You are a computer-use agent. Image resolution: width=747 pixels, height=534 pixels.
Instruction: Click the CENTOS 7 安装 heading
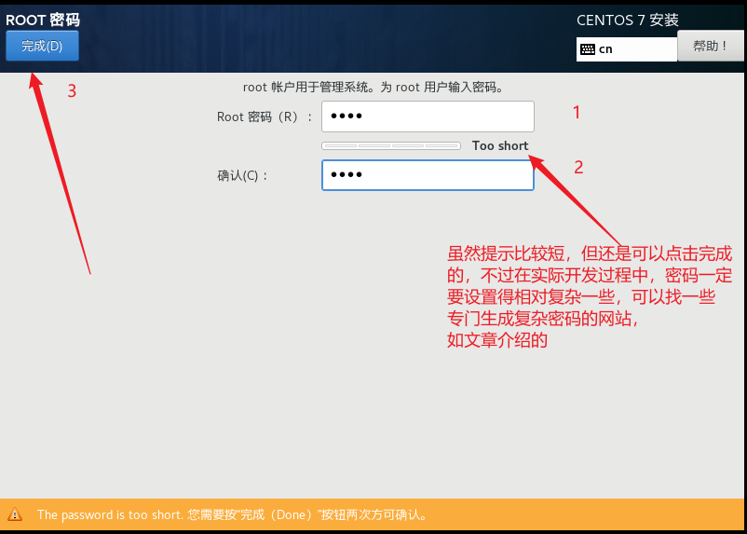coord(628,20)
